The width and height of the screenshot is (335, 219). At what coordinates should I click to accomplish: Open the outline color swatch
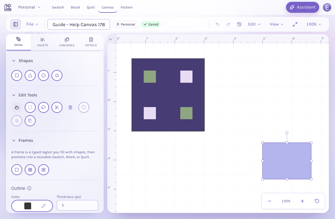pyautogui.click(x=28, y=206)
